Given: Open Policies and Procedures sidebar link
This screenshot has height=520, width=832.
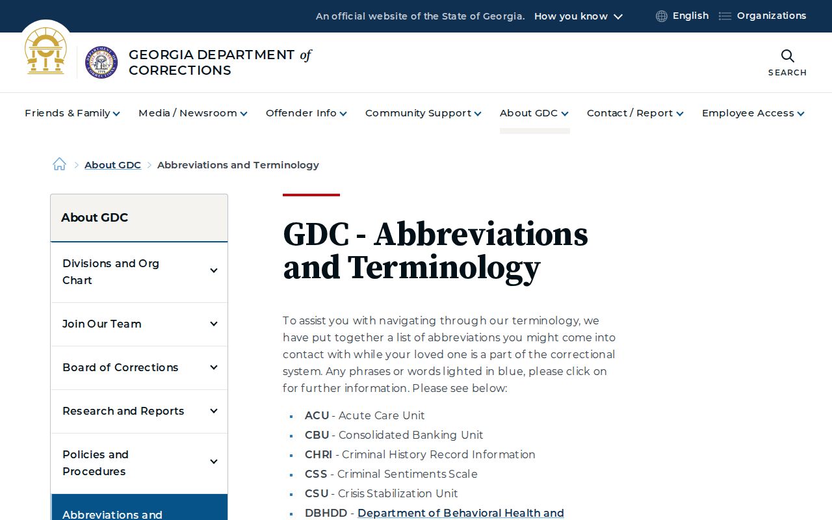Looking at the screenshot, I should coord(96,463).
